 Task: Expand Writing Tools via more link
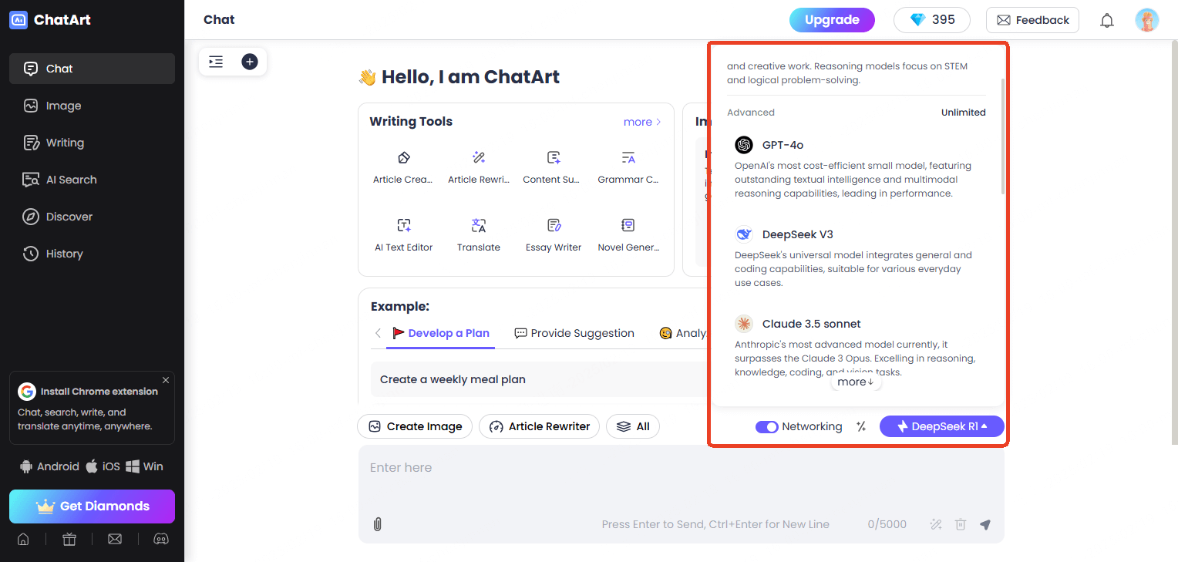(642, 122)
